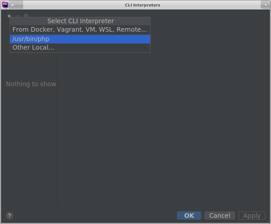Click the empty right-hand details pane
Screen dimensions: 271x224
163,131
